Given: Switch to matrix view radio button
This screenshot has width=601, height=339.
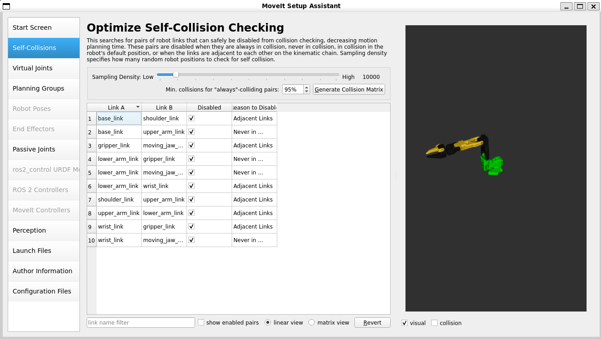Looking at the screenshot, I should click(312, 322).
